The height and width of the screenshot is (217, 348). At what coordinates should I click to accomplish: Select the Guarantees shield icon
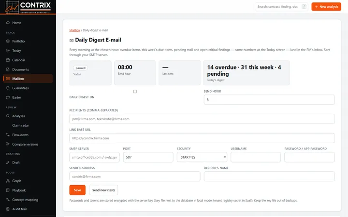point(8,88)
